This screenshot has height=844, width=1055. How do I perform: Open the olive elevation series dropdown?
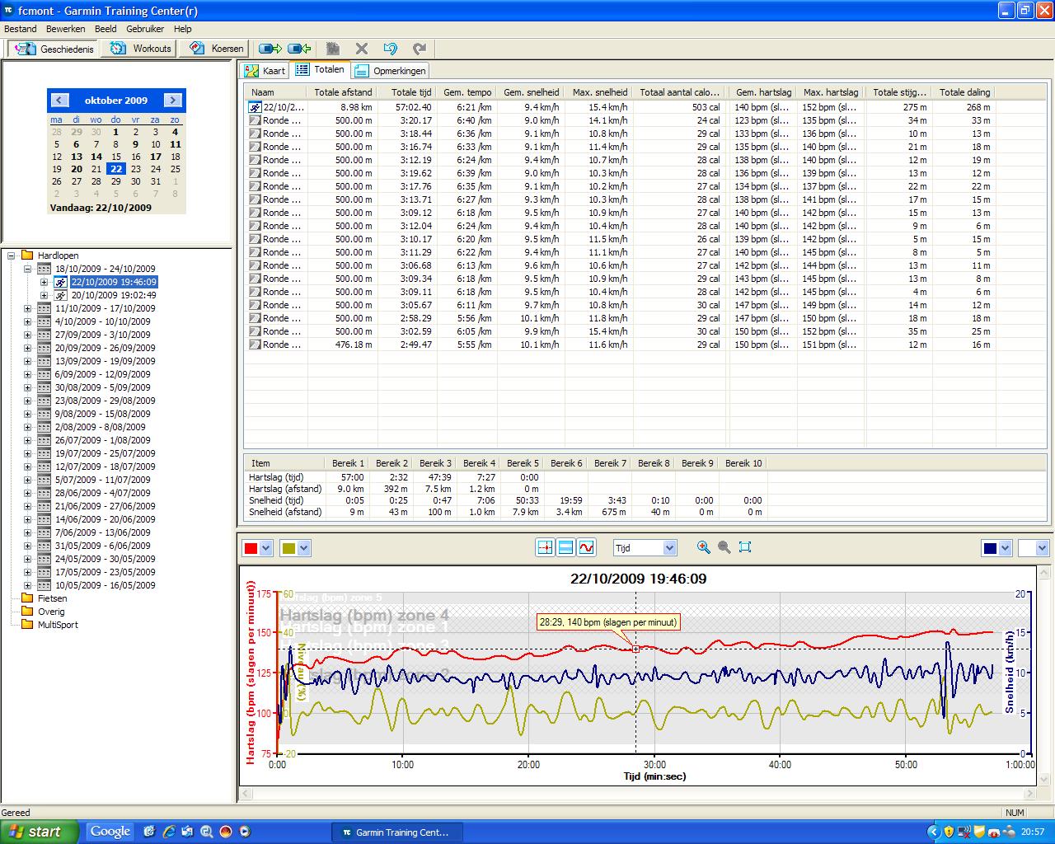(x=303, y=548)
